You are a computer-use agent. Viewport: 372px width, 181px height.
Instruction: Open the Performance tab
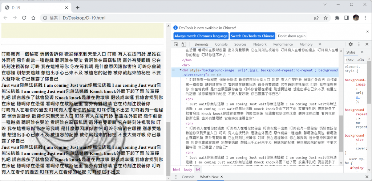(283, 44)
